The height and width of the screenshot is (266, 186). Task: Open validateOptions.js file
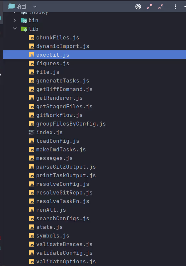click(x=66, y=261)
